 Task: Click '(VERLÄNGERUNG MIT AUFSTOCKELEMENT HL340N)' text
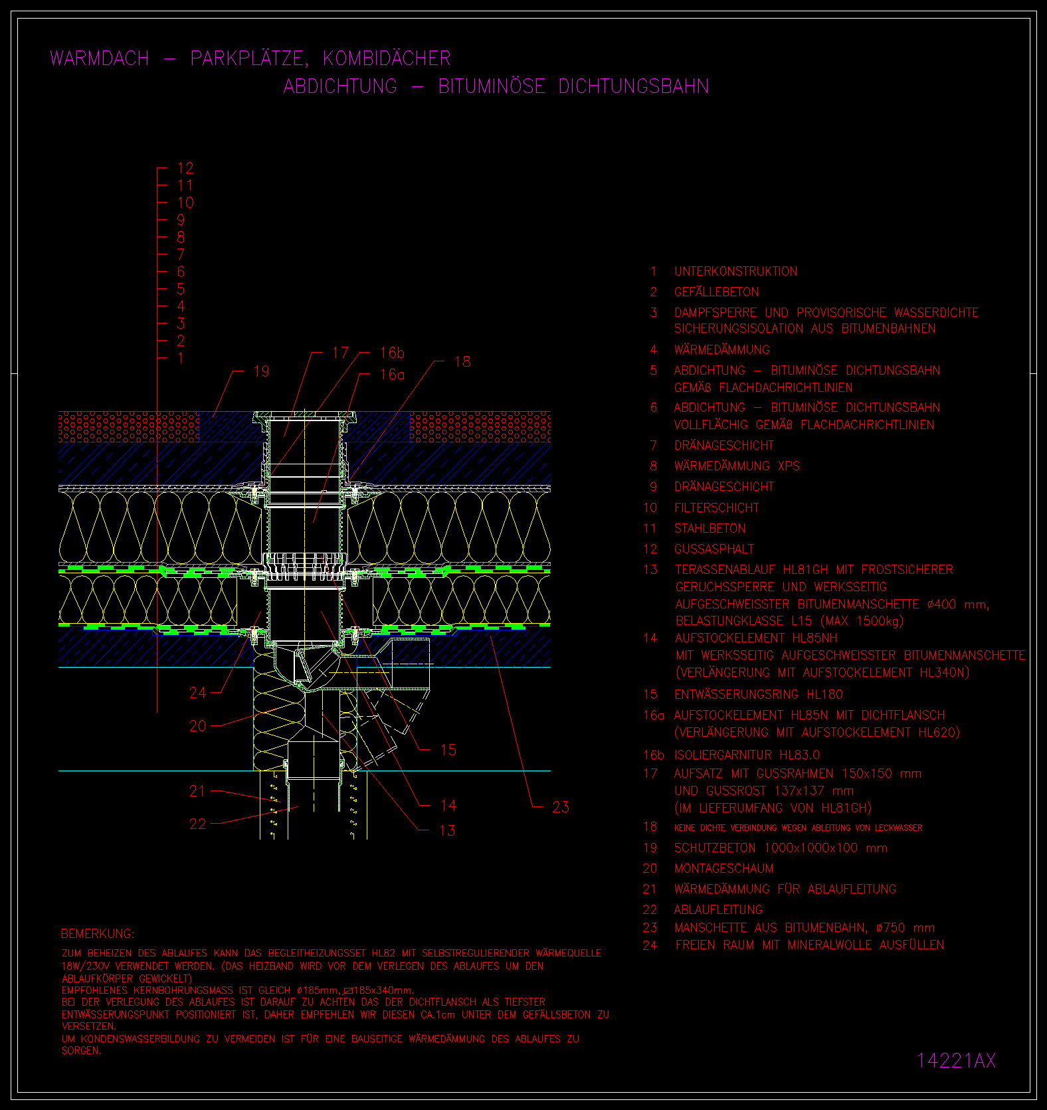tap(822, 672)
